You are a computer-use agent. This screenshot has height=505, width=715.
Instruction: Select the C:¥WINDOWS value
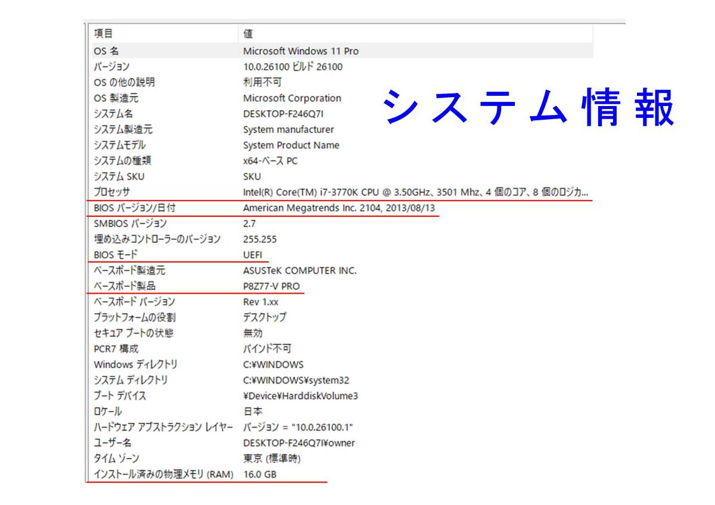[x=273, y=364]
